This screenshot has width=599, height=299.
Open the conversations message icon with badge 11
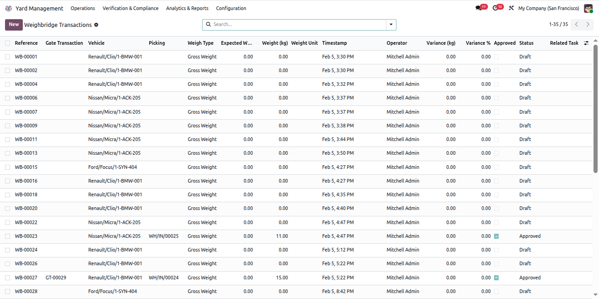(479, 8)
